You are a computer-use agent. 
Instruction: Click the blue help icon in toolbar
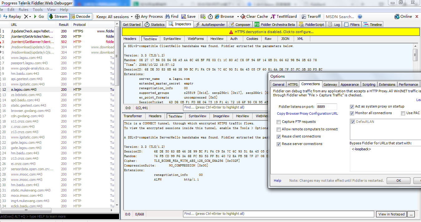point(360,17)
